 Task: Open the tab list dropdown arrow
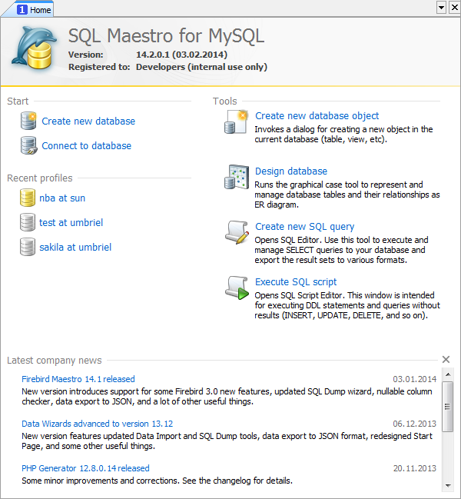[x=441, y=7]
